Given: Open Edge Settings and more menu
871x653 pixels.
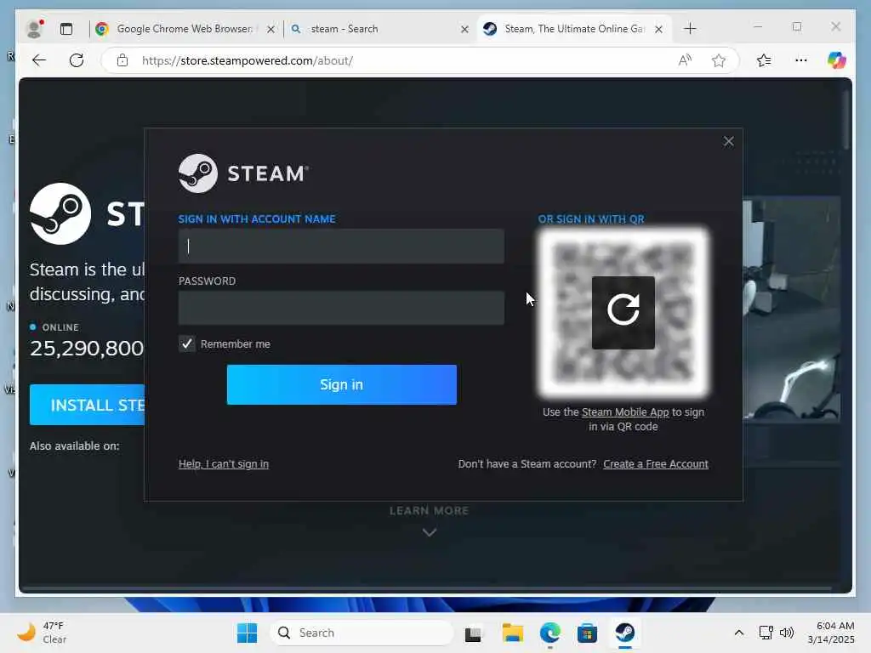Looking at the screenshot, I should pos(801,60).
